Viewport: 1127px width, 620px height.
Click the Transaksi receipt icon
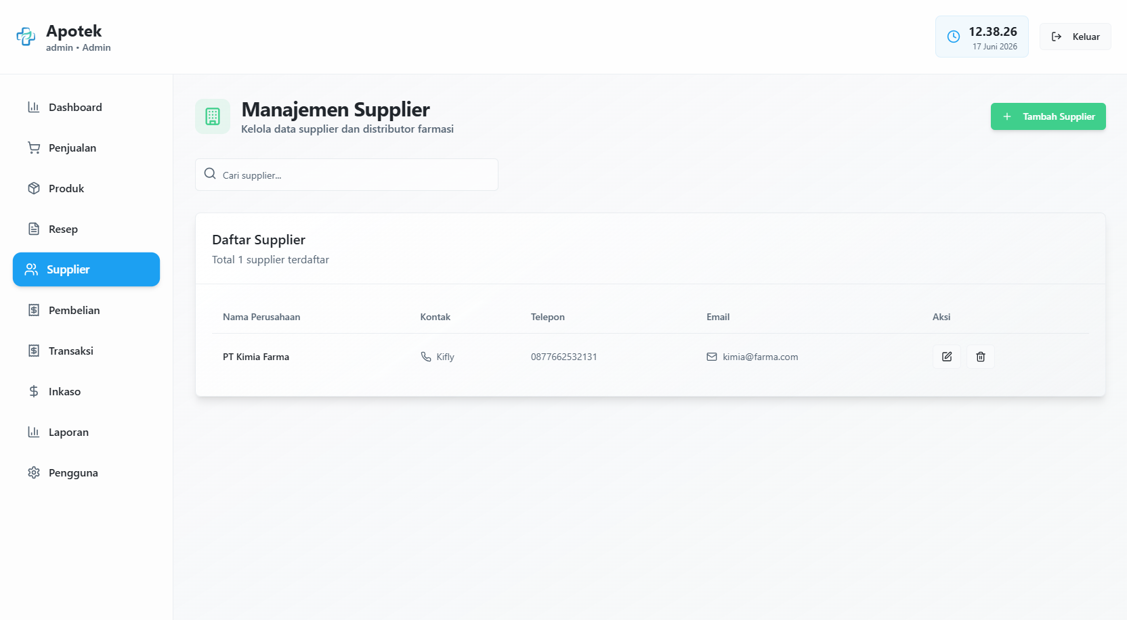[34, 351]
